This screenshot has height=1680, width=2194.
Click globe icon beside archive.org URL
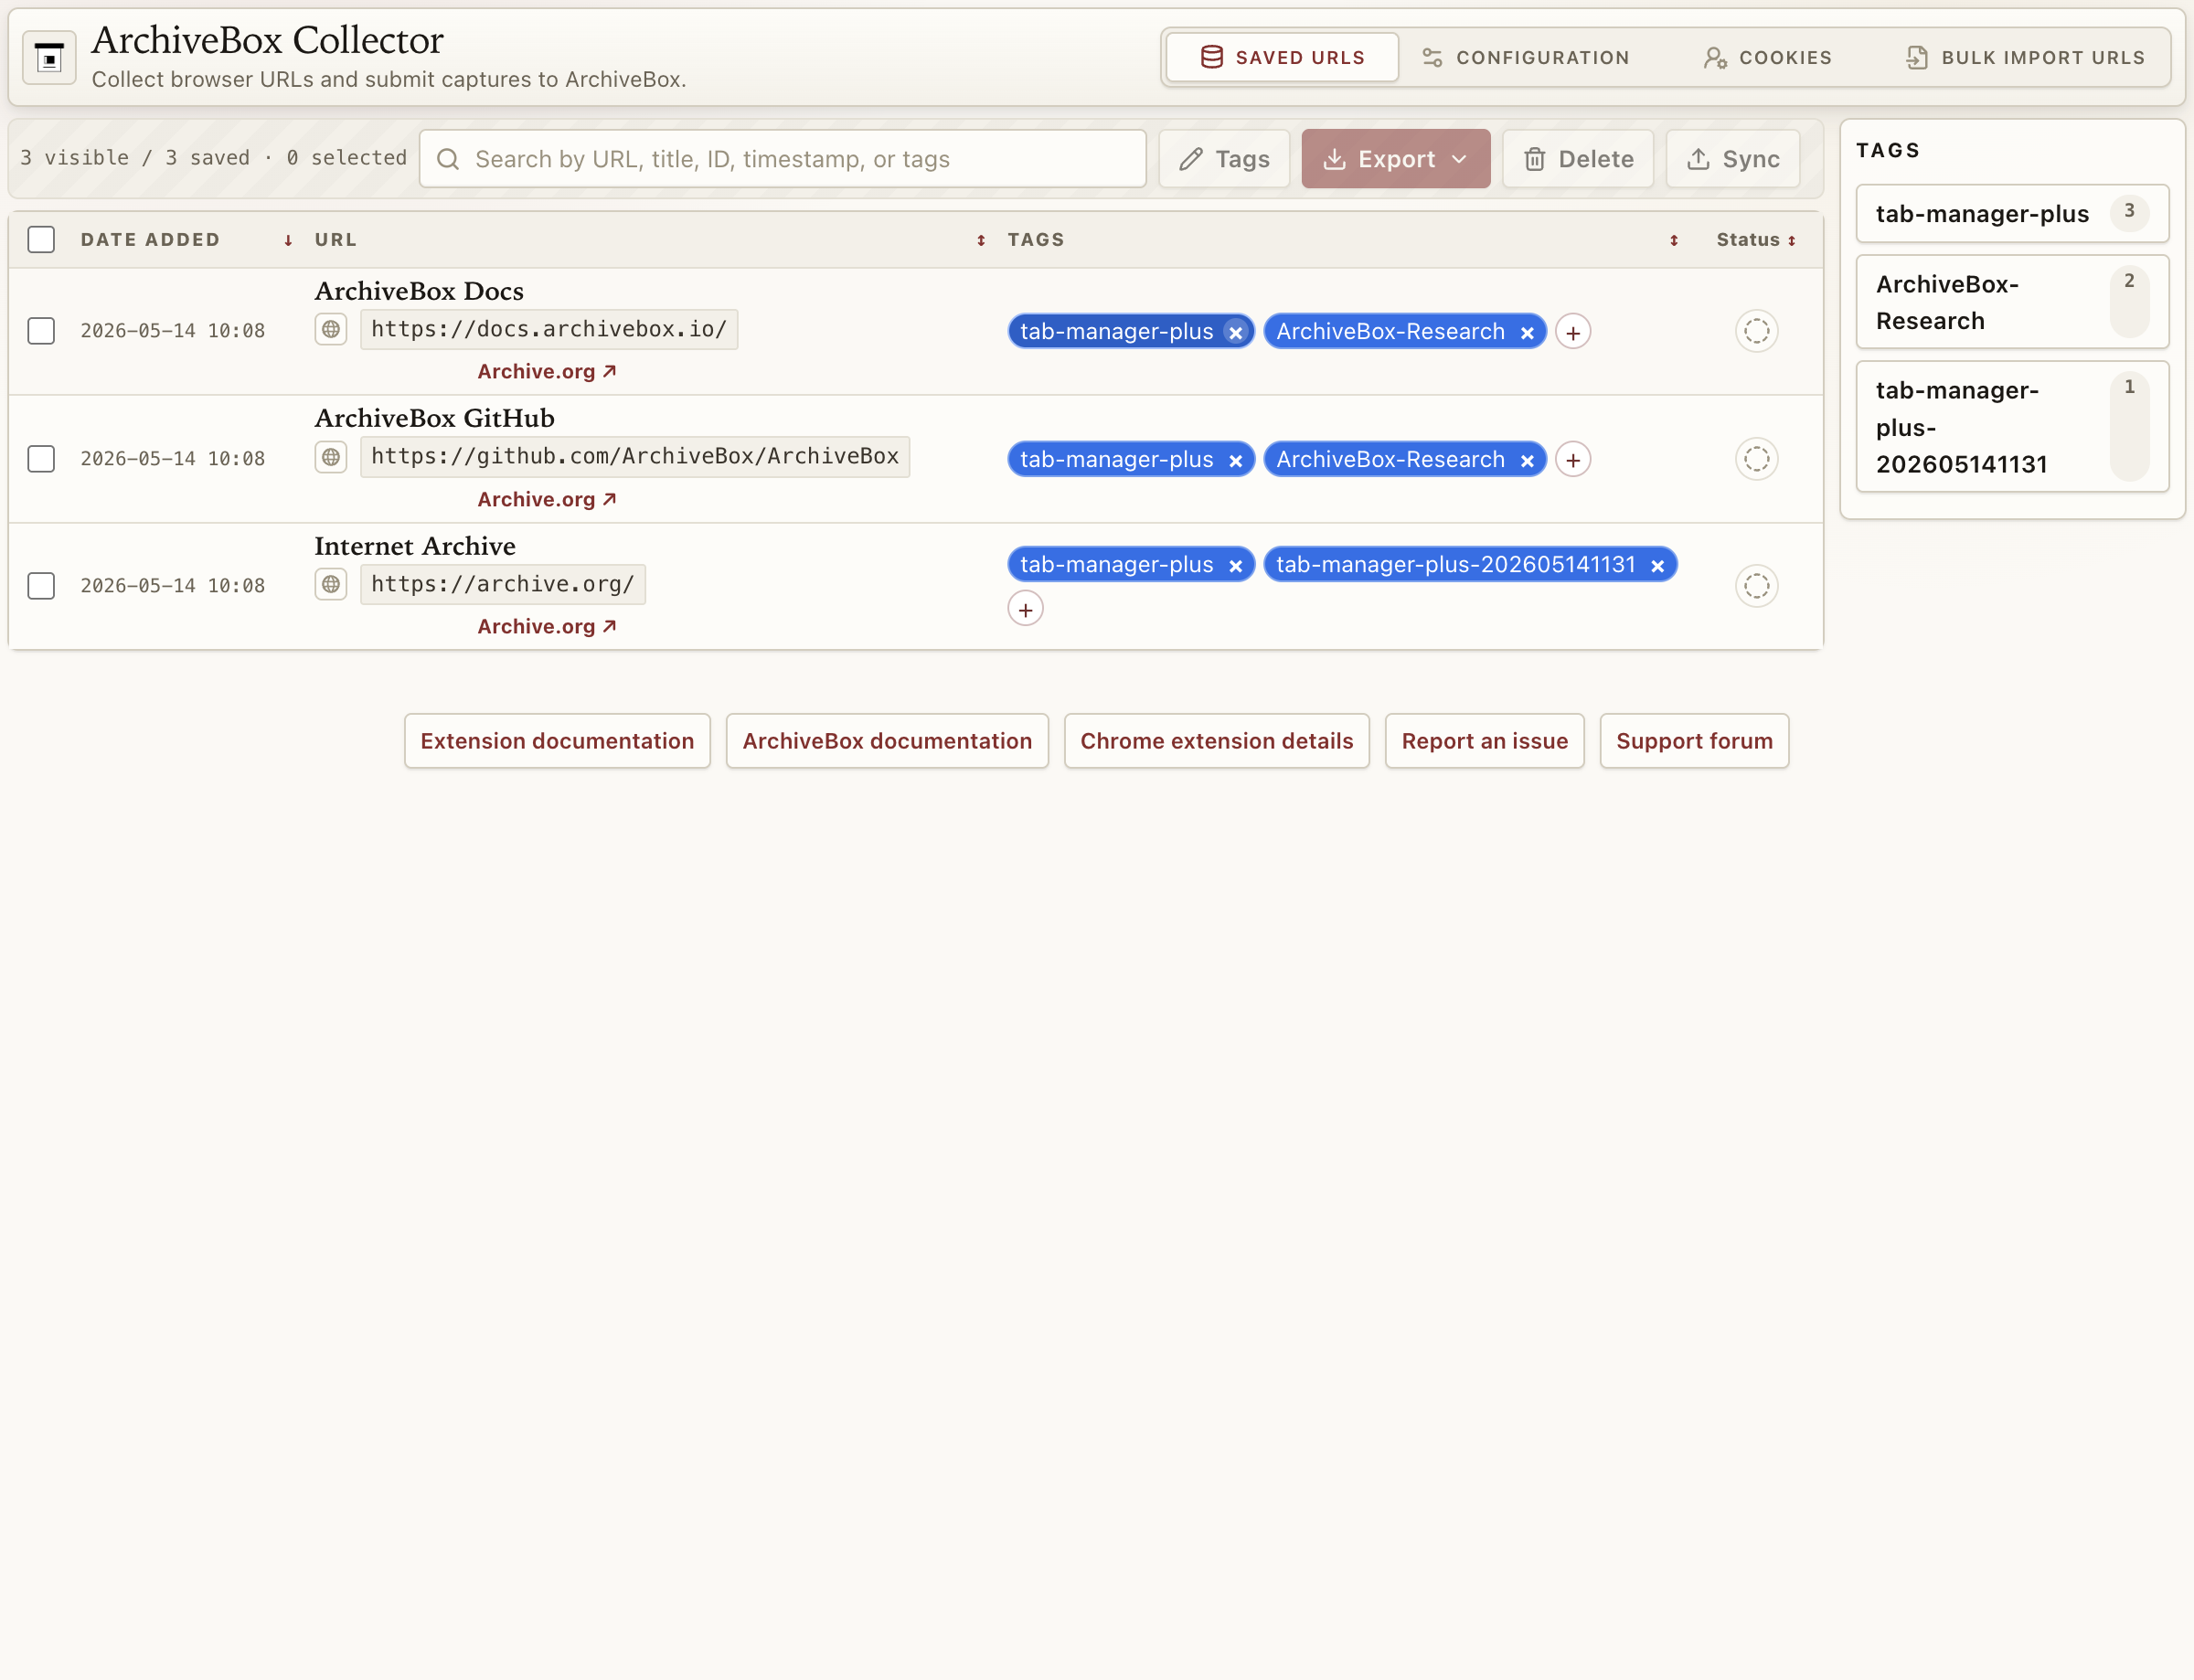click(x=331, y=584)
